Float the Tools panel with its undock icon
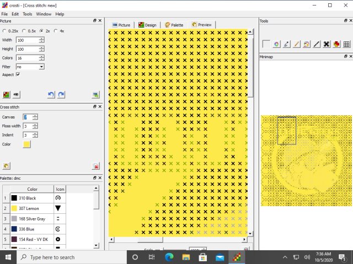This screenshot has height=264, width=353. coord(346,20)
